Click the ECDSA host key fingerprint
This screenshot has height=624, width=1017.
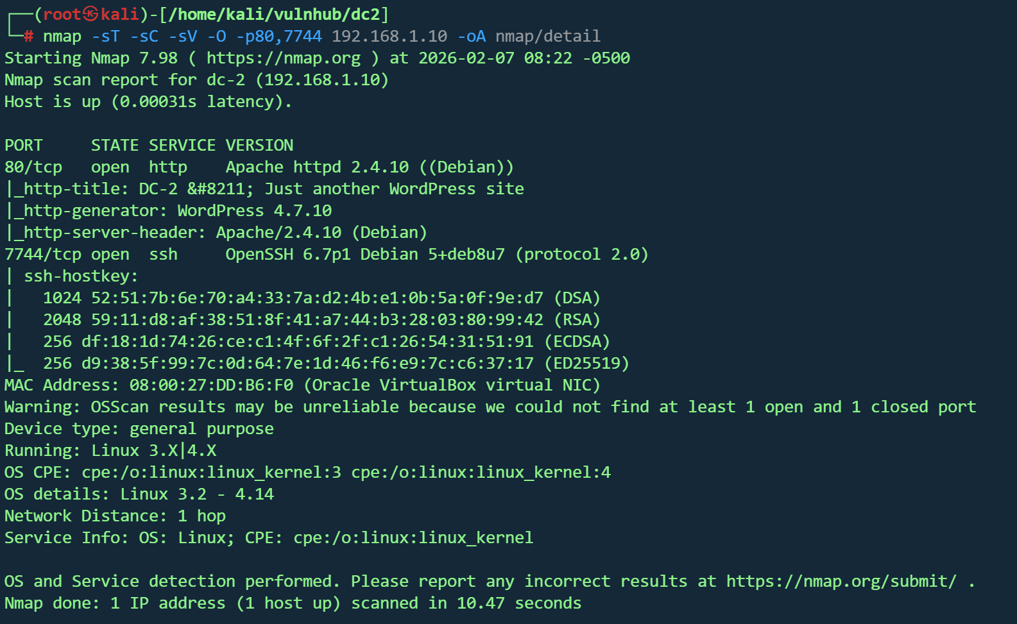[x=307, y=342]
